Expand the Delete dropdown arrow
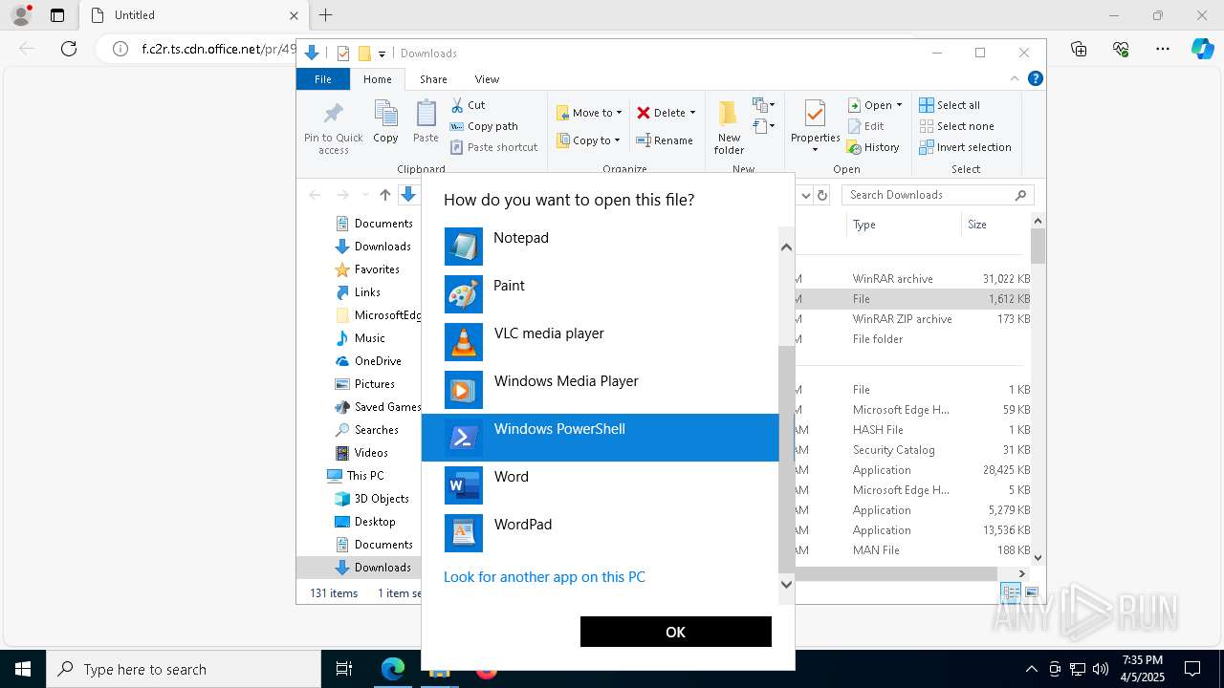This screenshot has width=1224, height=688. pos(692,113)
